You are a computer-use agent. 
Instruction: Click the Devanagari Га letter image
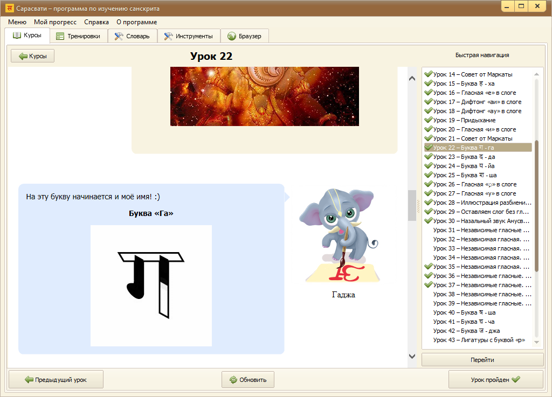click(151, 285)
